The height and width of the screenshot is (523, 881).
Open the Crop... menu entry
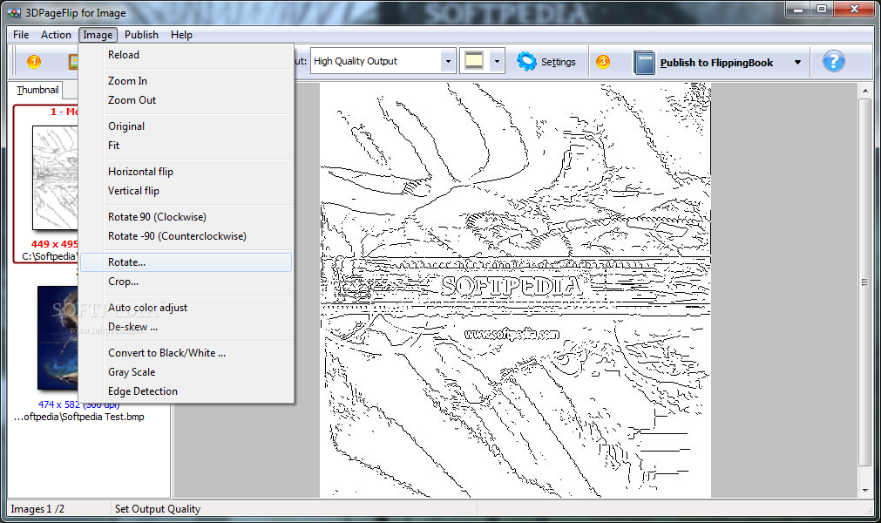point(186,282)
